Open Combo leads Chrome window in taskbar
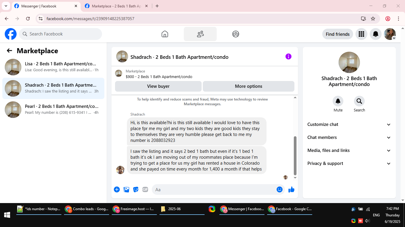Screen dimensions: 405x227 click(x=87, y=209)
